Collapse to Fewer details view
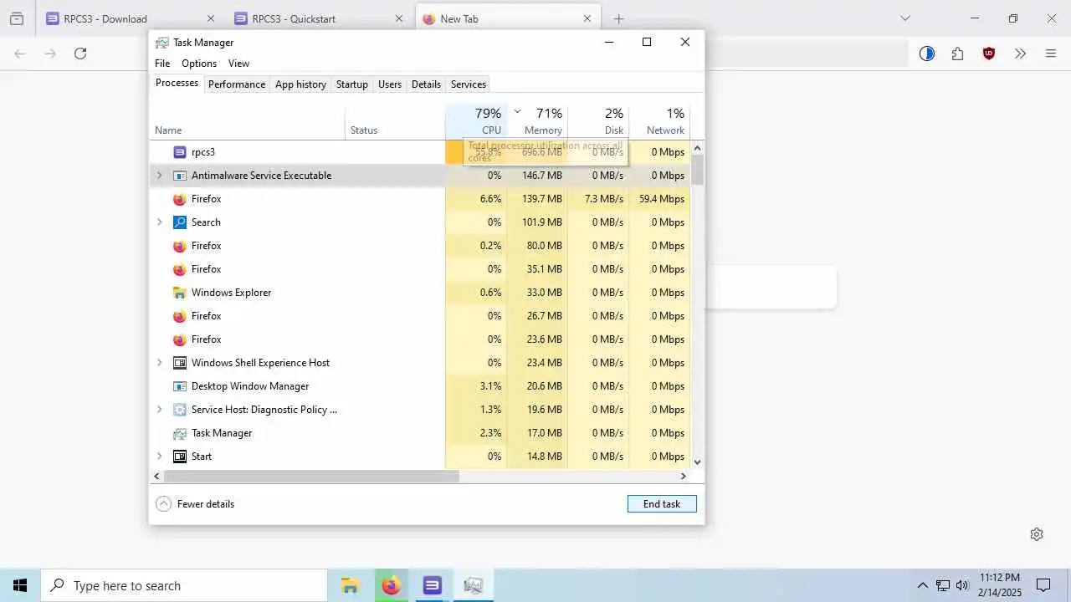Image resolution: width=1071 pixels, height=602 pixels. 195,504
